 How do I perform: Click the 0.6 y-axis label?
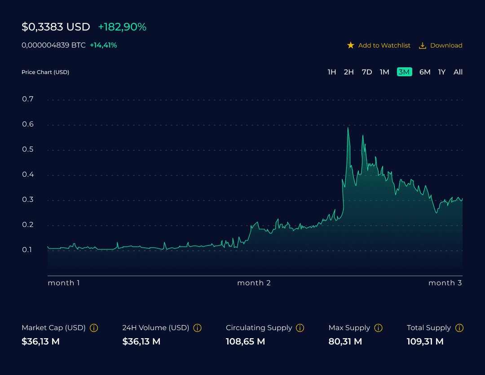tap(27, 124)
